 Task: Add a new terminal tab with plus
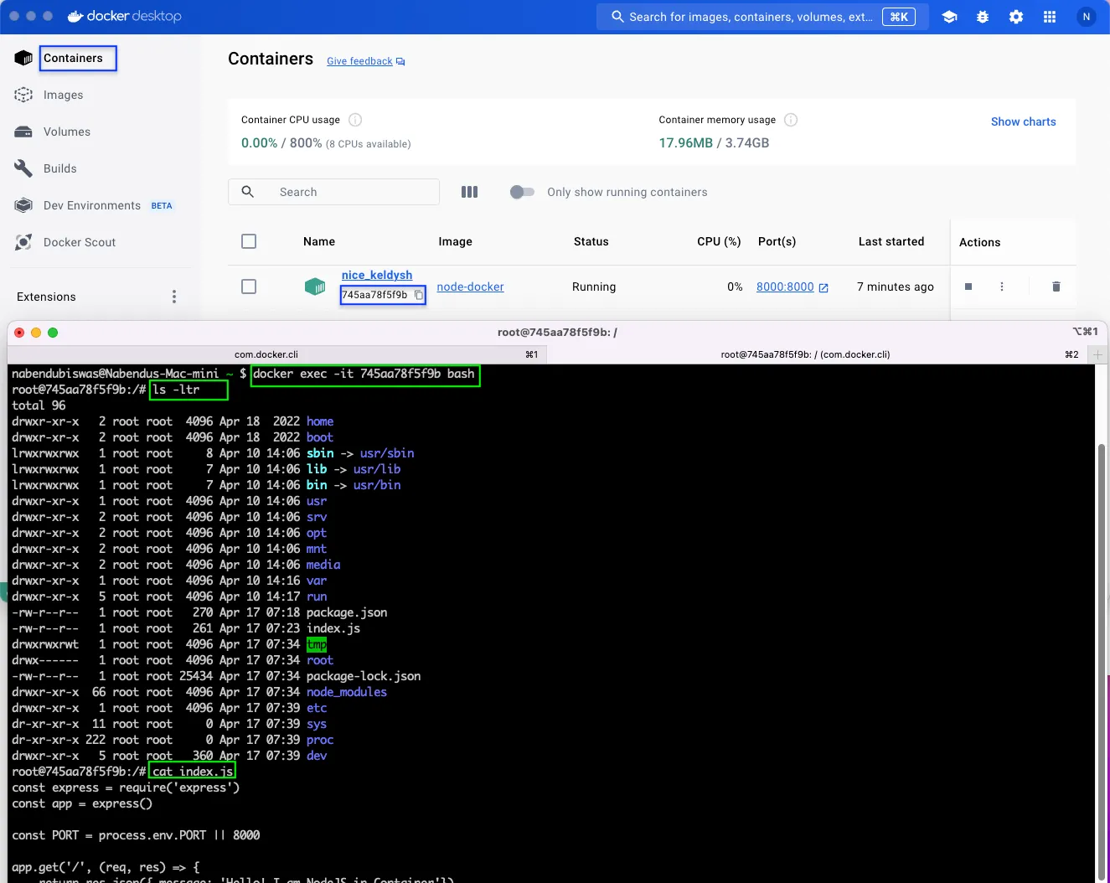[x=1097, y=354]
